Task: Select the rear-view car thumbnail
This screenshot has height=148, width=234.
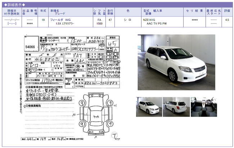Action: (x=176, y=107)
